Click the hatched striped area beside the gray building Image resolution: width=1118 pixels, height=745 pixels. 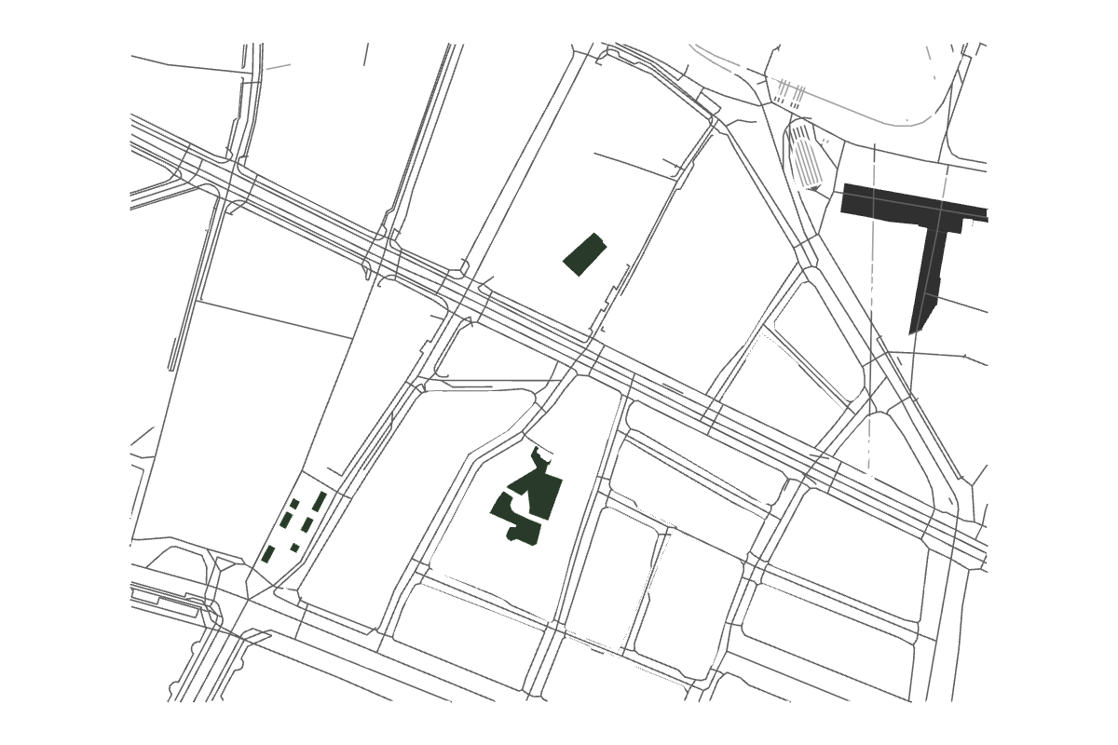coord(807,158)
